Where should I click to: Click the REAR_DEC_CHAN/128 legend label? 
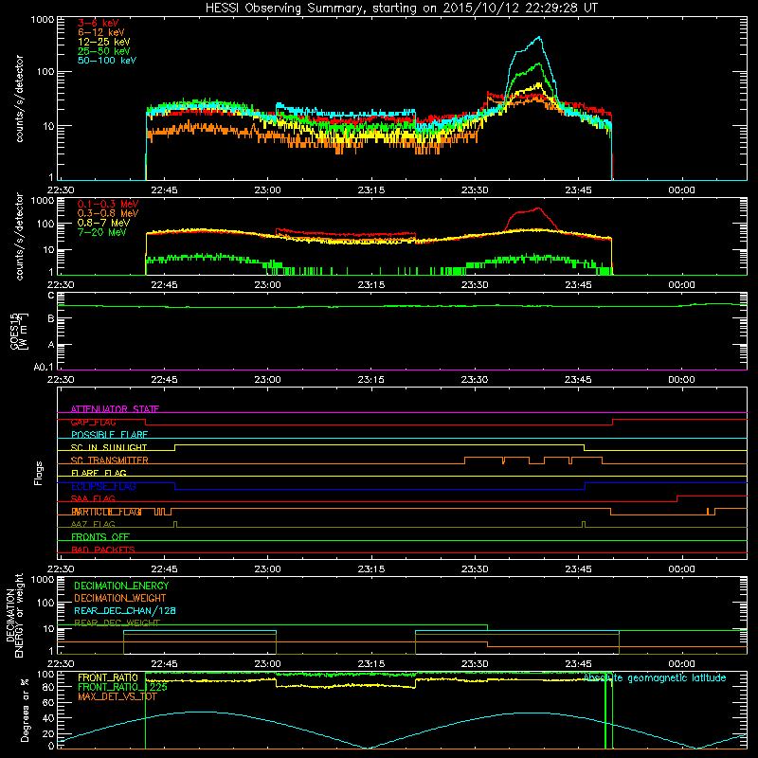tap(125, 610)
